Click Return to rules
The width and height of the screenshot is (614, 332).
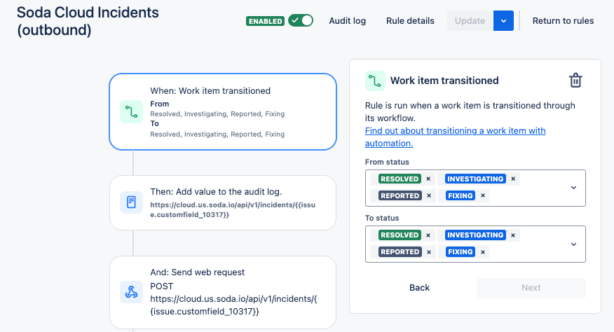563,21
